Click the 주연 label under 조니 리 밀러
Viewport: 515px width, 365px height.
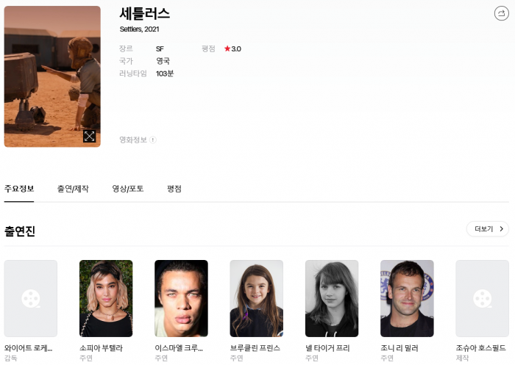[387, 358]
